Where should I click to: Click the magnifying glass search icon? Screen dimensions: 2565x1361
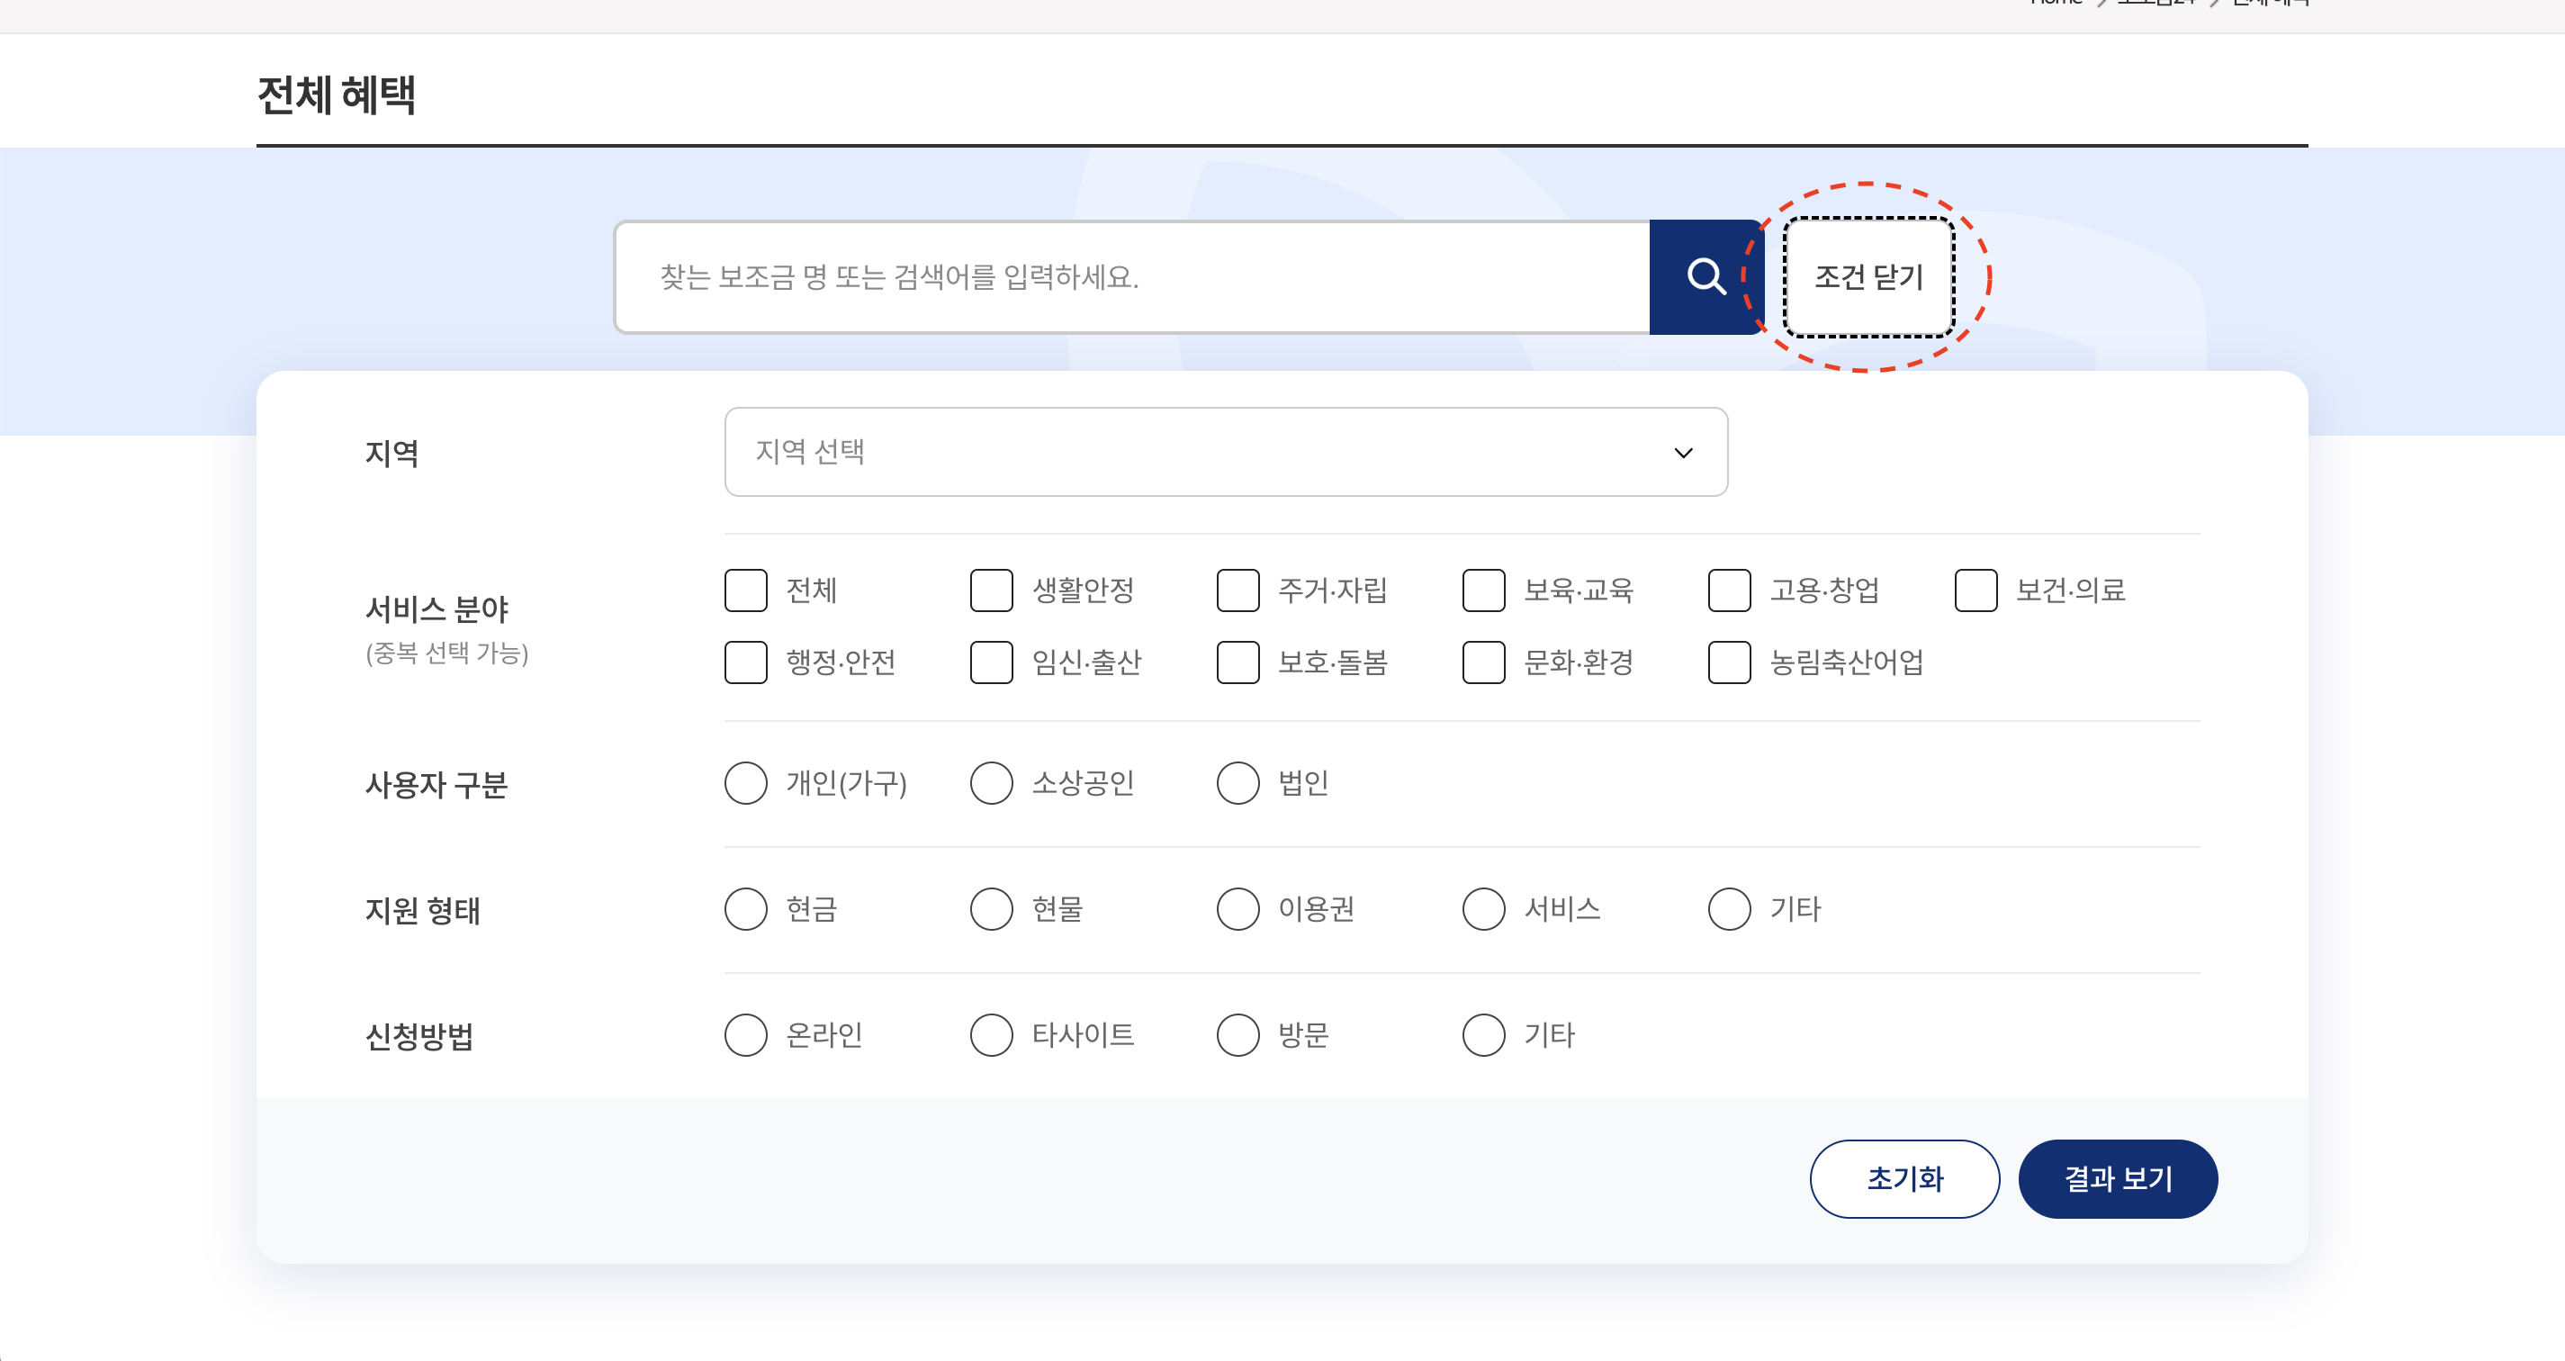click(1705, 276)
